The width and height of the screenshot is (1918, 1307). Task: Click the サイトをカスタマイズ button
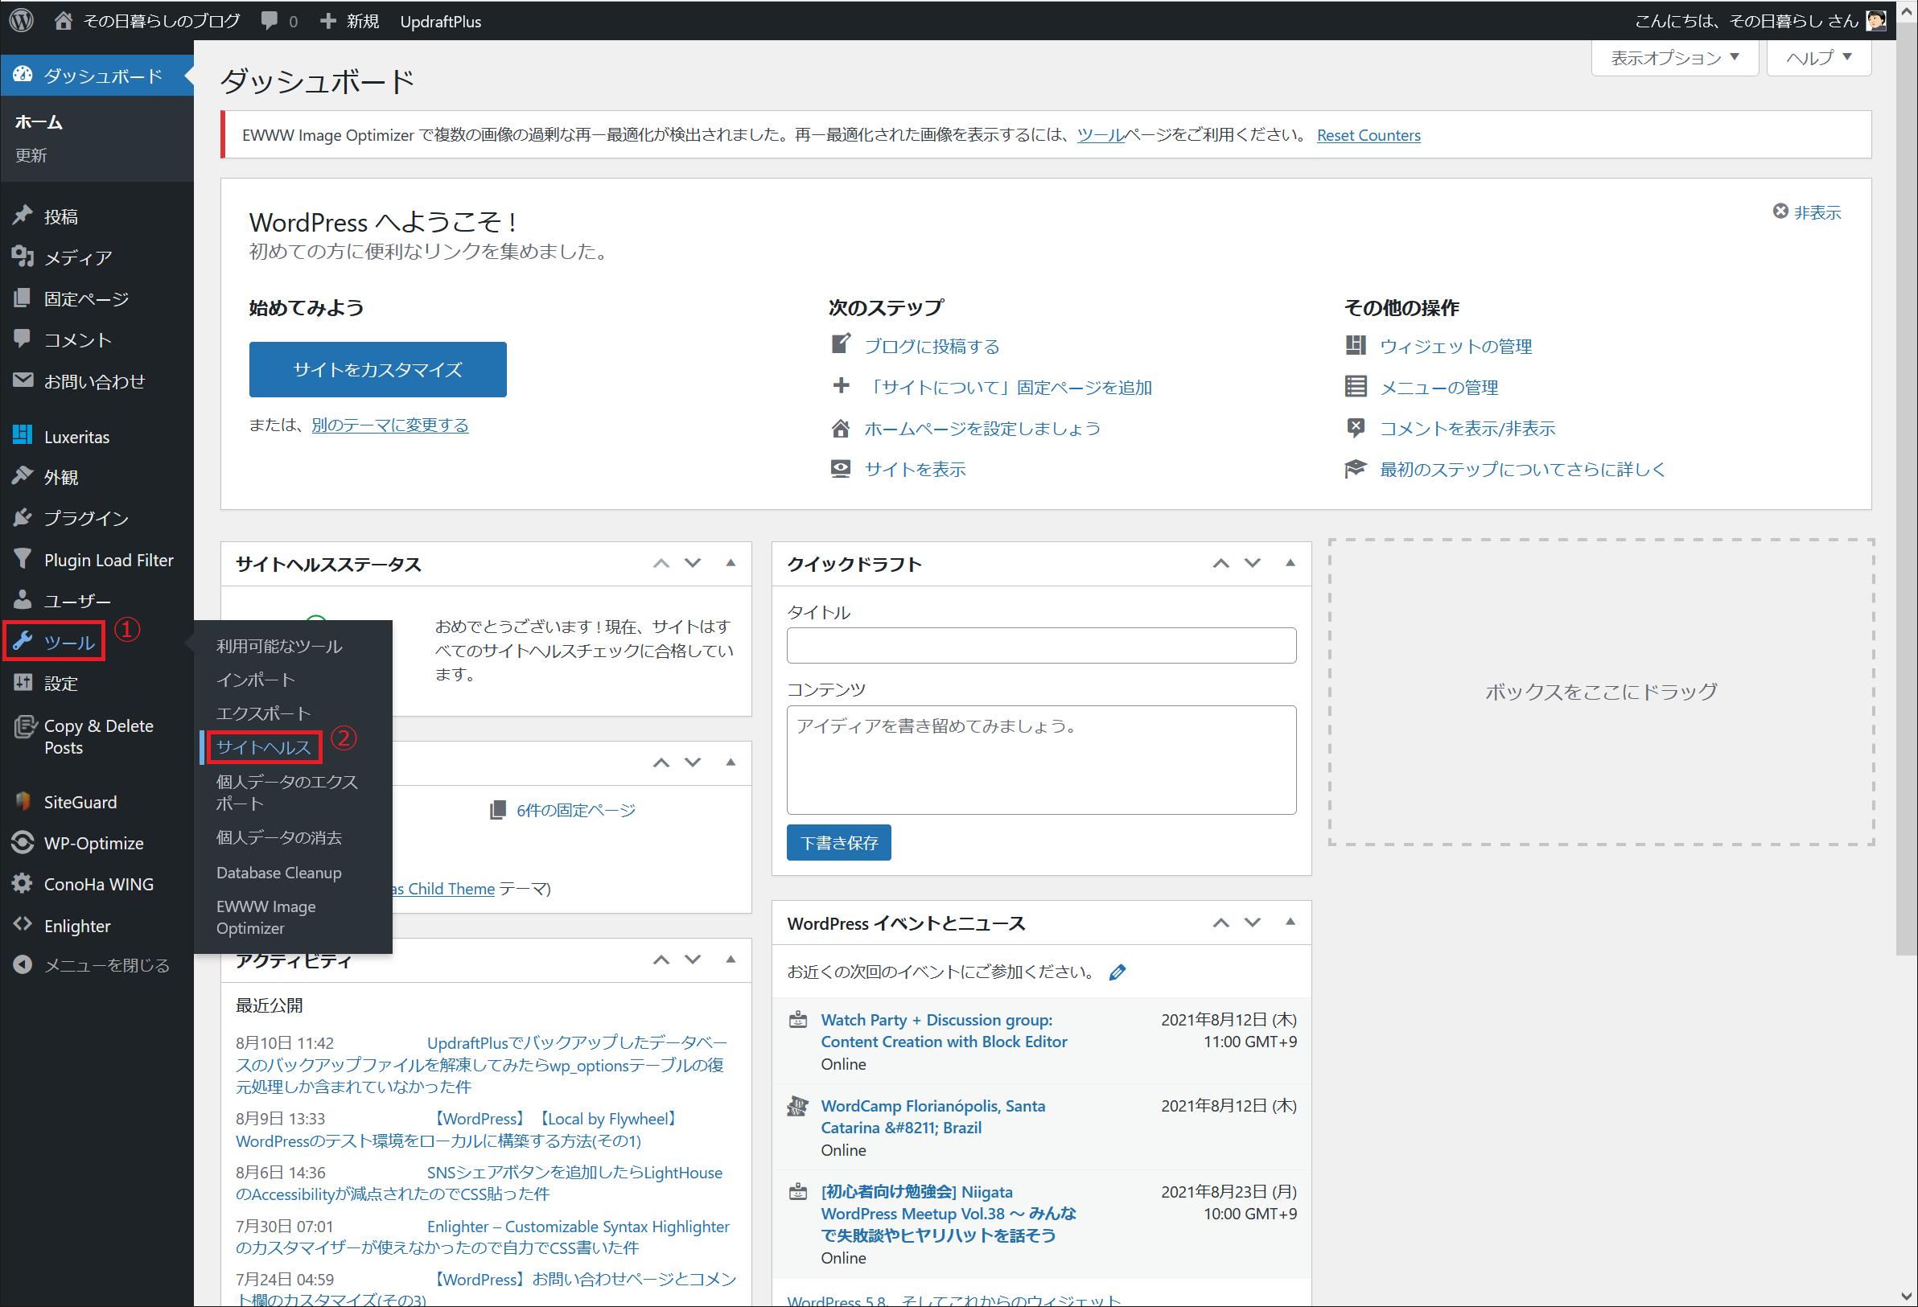[x=378, y=370]
